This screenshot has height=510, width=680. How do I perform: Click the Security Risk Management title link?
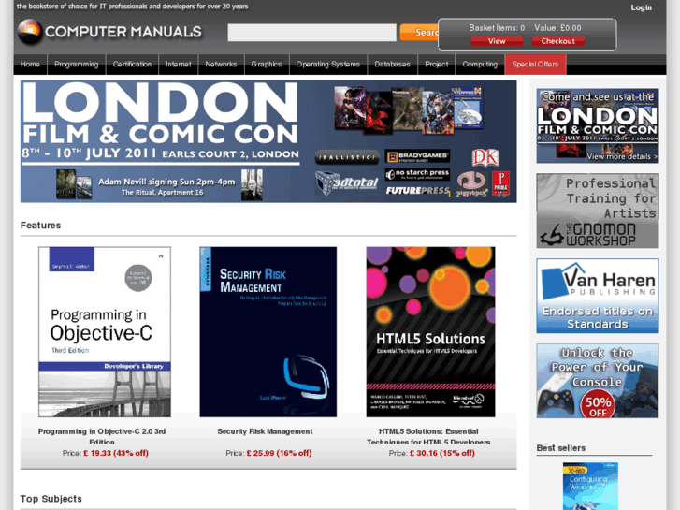coord(265,431)
